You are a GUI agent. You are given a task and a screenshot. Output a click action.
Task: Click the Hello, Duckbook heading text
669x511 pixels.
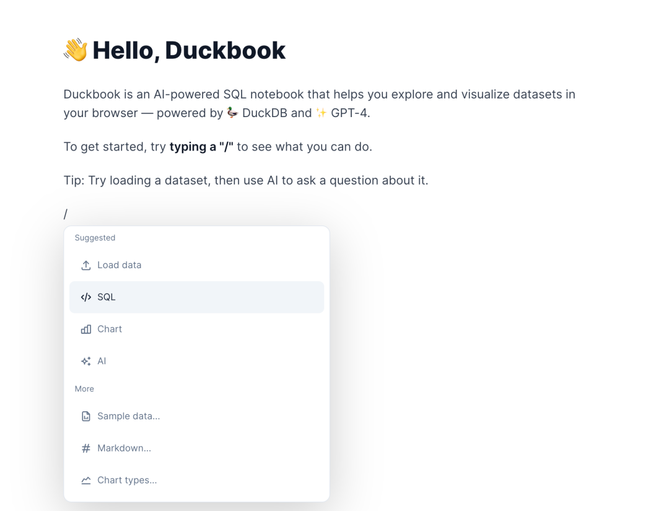click(x=189, y=50)
